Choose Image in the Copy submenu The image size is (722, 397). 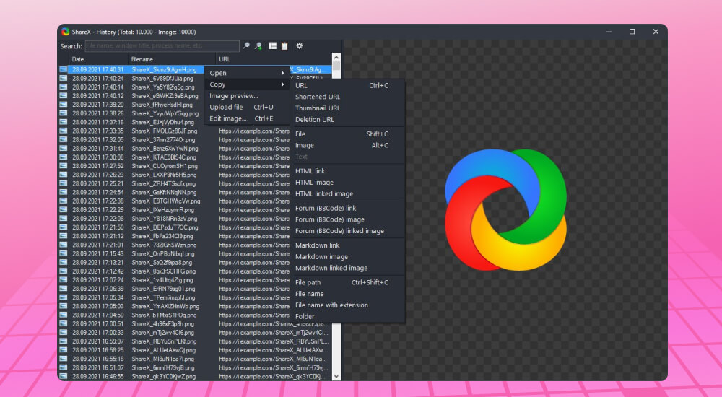pos(348,145)
